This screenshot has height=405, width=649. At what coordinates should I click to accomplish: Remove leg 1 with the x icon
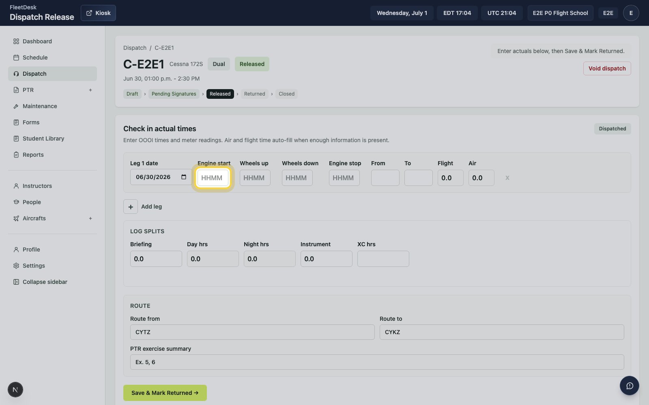[507, 178]
